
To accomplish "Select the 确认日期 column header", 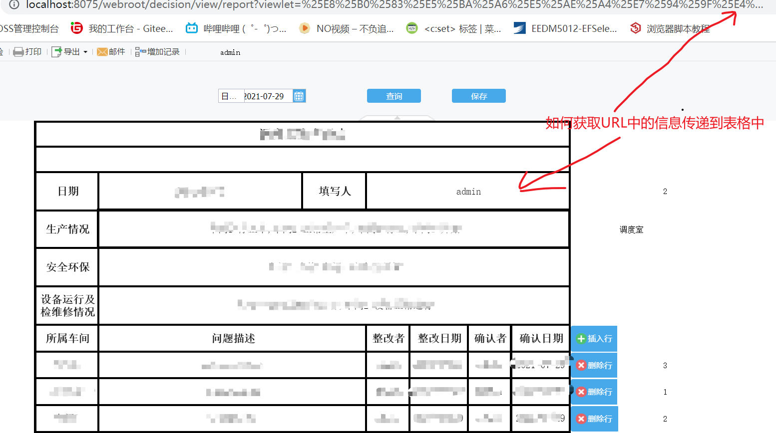I will (x=541, y=338).
